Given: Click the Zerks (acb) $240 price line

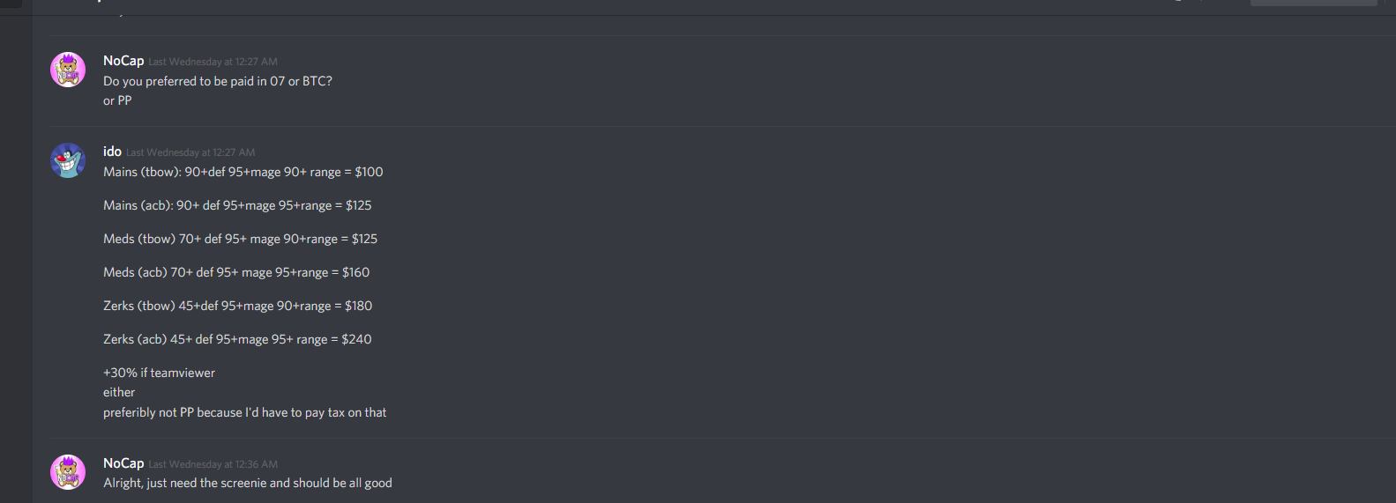Looking at the screenshot, I should 237,339.
